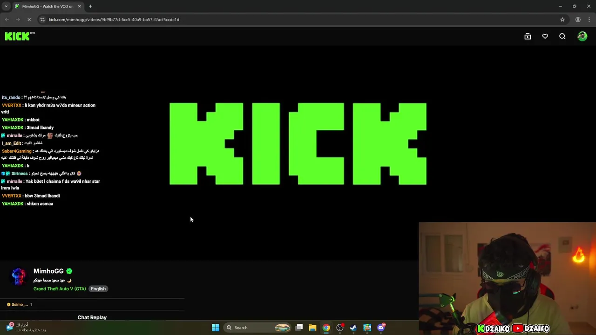Open File Explorer from taskbar
Viewport: 596px width, 335px height.
[x=312, y=328]
